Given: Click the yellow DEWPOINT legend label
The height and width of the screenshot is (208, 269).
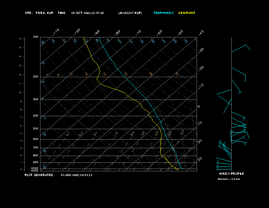Looking at the screenshot, I should click(x=187, y=13).
